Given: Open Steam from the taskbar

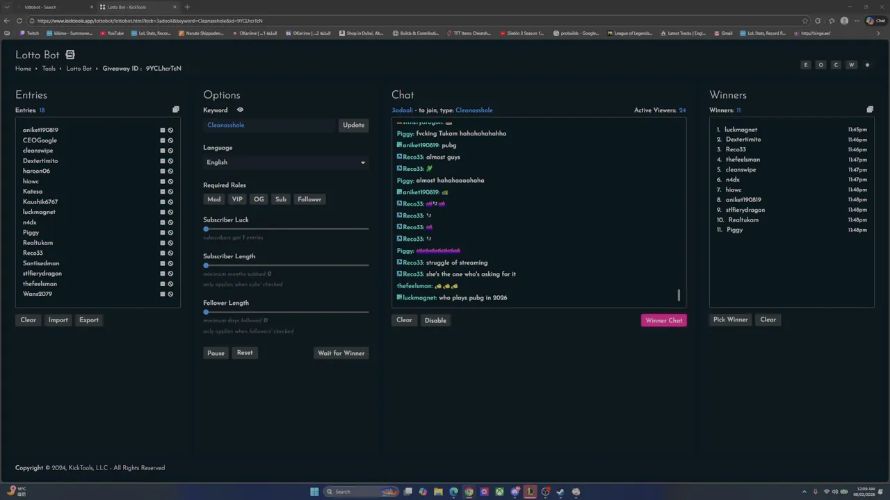Looking at the screenshot, I should pyautogui.click(x=560, y=492).
